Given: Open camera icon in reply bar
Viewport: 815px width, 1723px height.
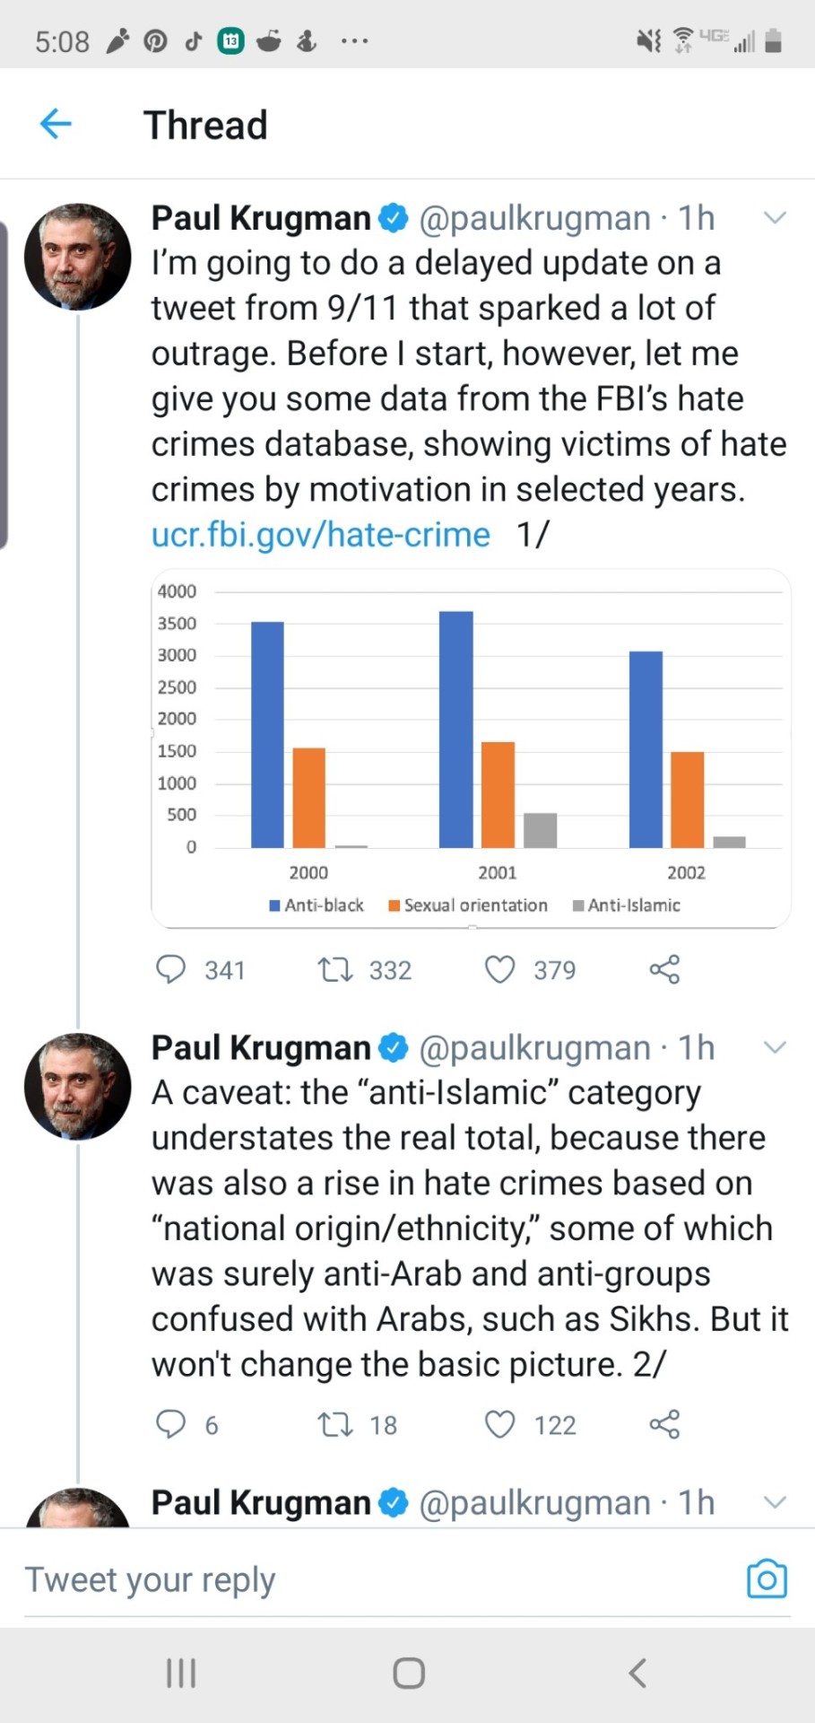Looking at the screenshot, I should coord(767,1579).
